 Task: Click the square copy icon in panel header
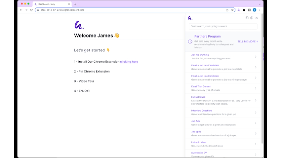(x=247, y=18)
